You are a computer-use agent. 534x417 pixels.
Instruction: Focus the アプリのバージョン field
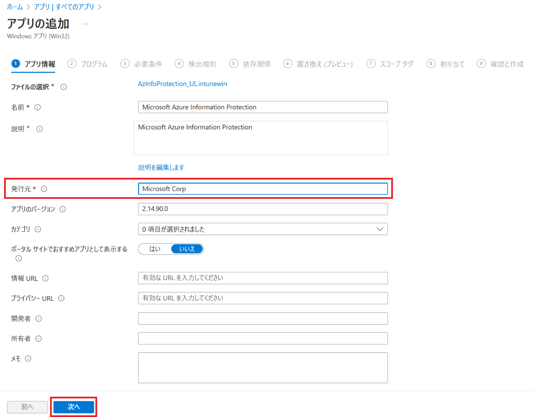tap(263, 209)
